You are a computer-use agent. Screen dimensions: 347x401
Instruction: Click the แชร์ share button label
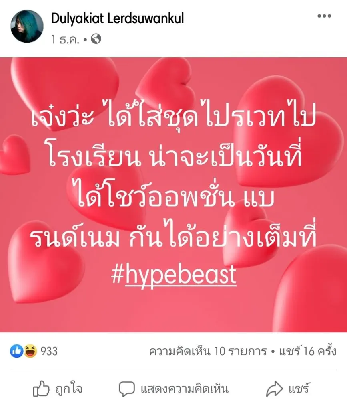pyautogui.click(x=299, y=389)
